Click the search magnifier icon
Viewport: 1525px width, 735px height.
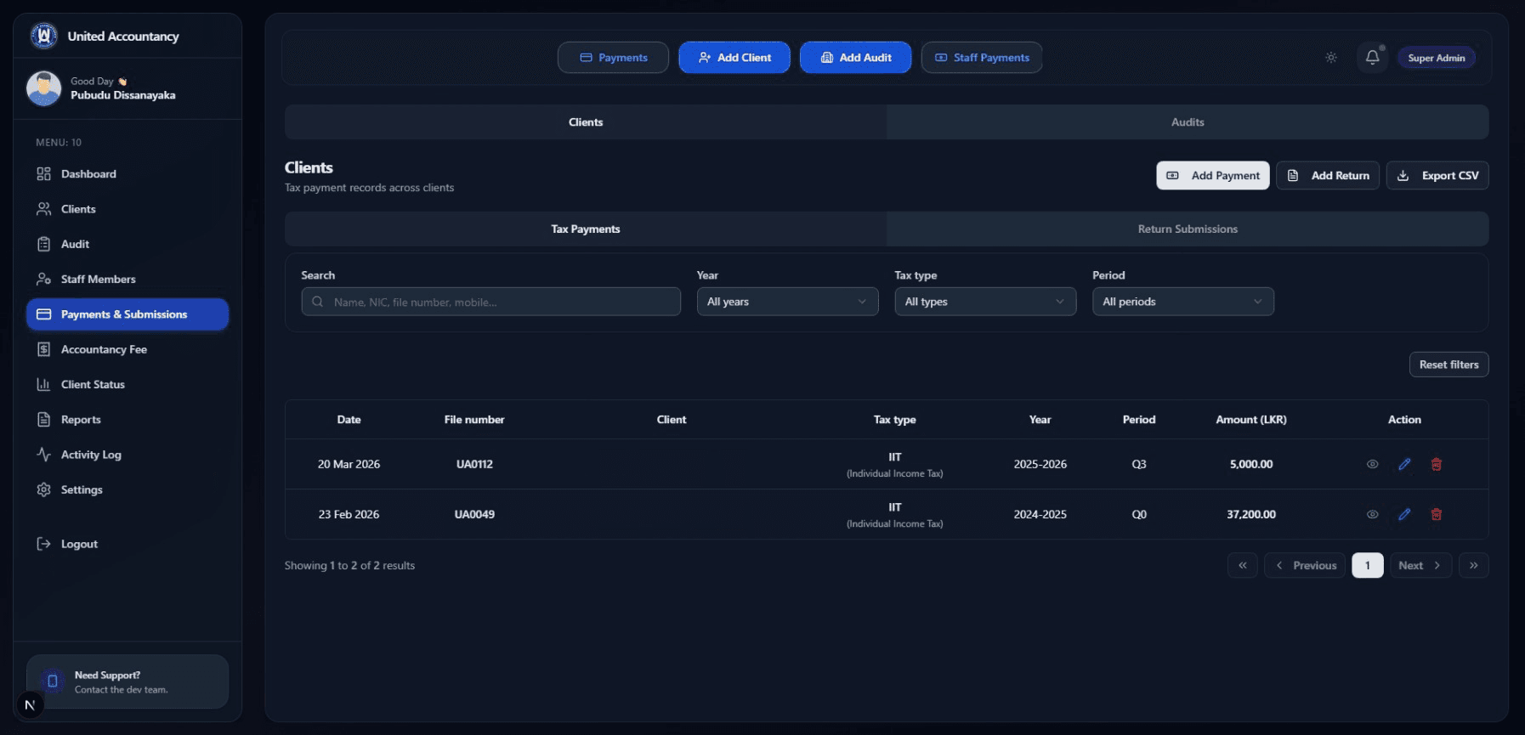pos(317,302)
